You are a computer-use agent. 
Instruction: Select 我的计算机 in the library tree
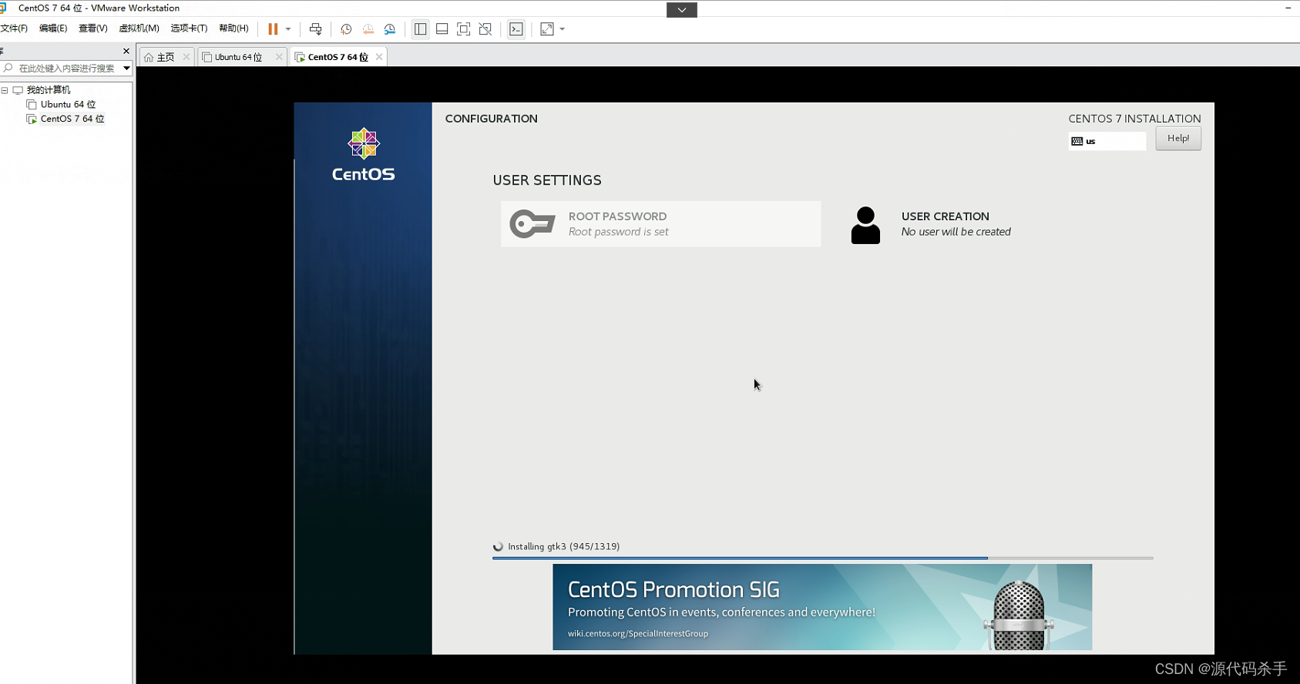(48, 90)
